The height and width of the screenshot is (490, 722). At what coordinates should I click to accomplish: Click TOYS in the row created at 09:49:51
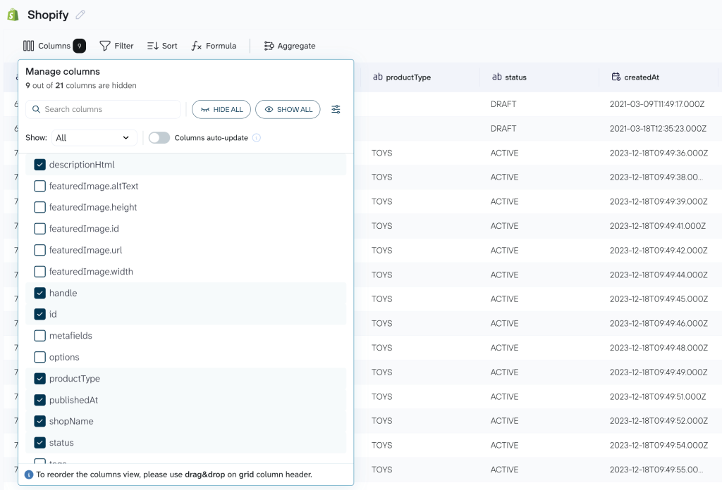point(381,396)
